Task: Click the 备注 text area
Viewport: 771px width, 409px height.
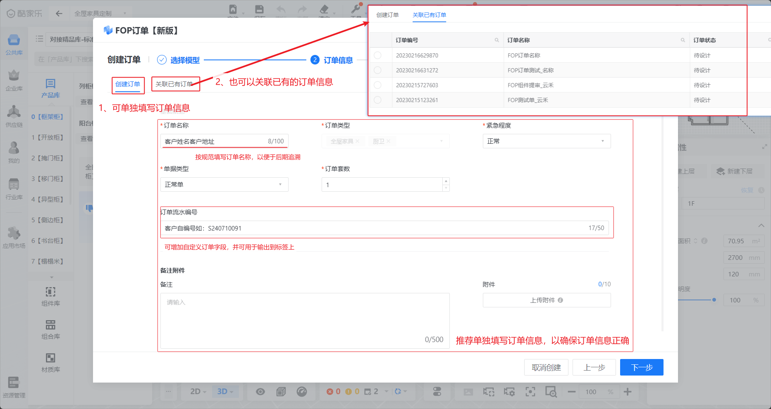Action: (305, 320)
